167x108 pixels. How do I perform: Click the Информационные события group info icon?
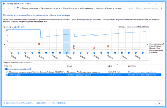click(x=6, y=69)
